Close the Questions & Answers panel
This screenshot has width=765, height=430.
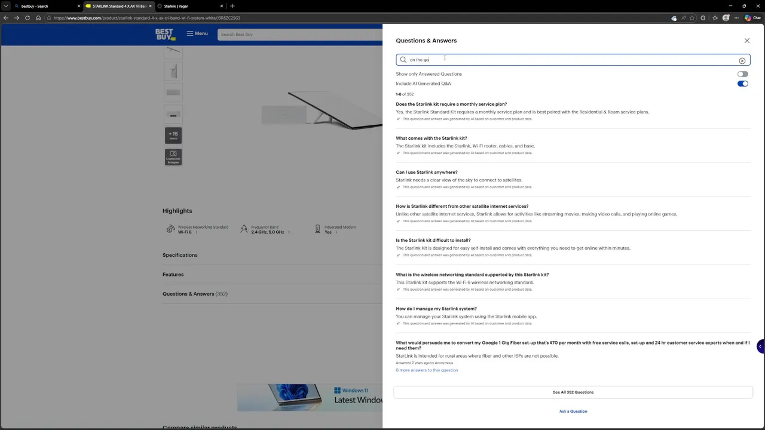746,41
